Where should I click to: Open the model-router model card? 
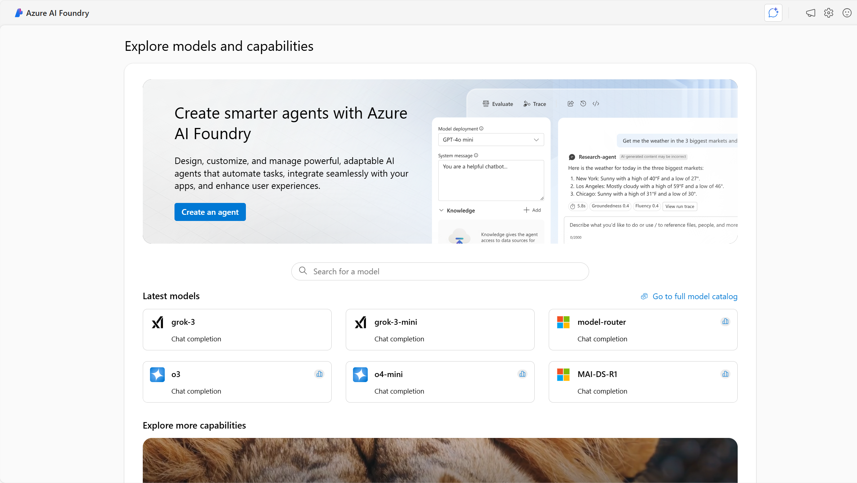643,329
